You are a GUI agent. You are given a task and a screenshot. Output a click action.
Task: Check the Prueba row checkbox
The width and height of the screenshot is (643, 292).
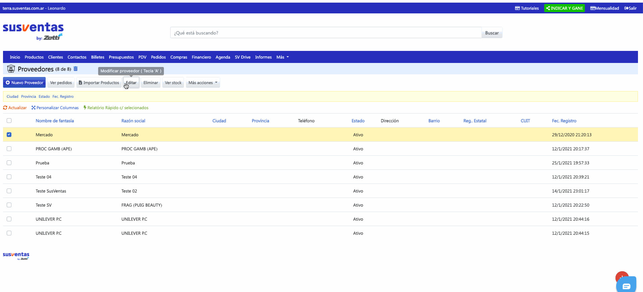tap(9, 163)
